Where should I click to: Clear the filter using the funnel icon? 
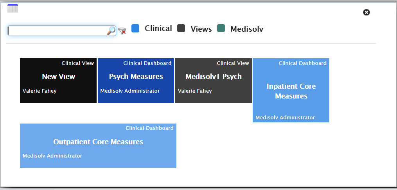click(122, 31)
